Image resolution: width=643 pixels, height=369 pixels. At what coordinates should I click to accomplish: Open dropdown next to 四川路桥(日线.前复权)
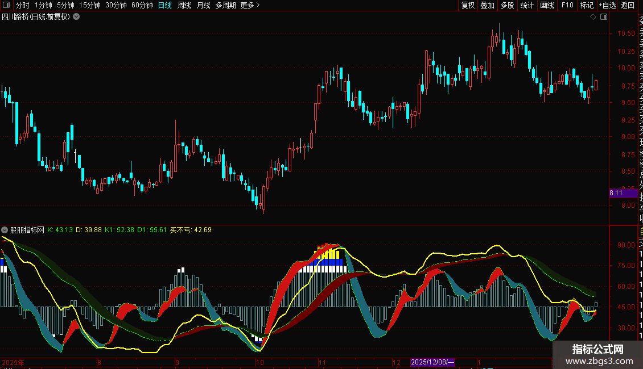tap(76, 17)
